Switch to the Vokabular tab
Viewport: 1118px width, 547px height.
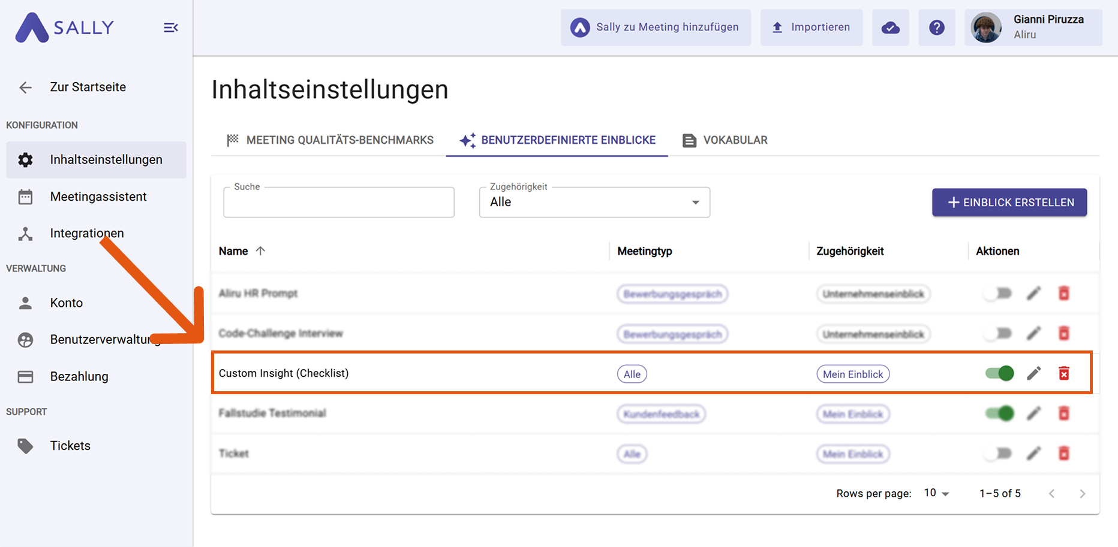tap(725, 140)
